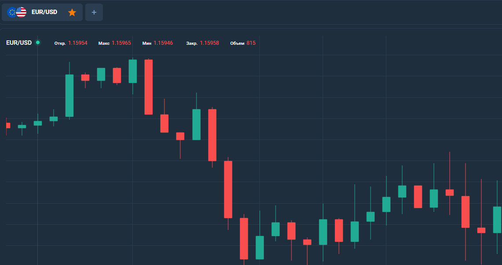Click the tall red candle at chart peak
Viewport: 502px width, 265px height.
(x=149, y=87)
